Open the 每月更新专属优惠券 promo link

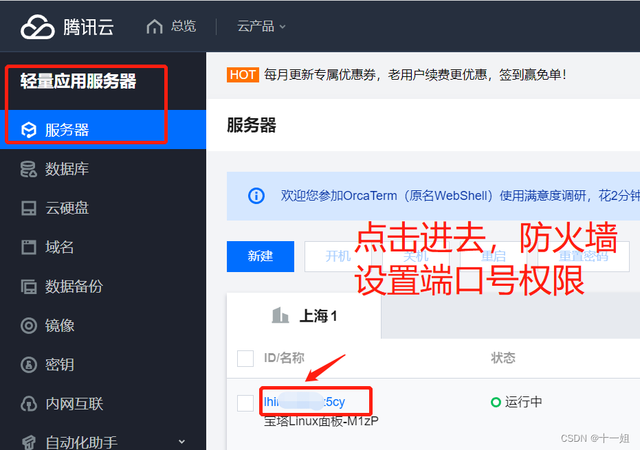[x=415, y=75]
